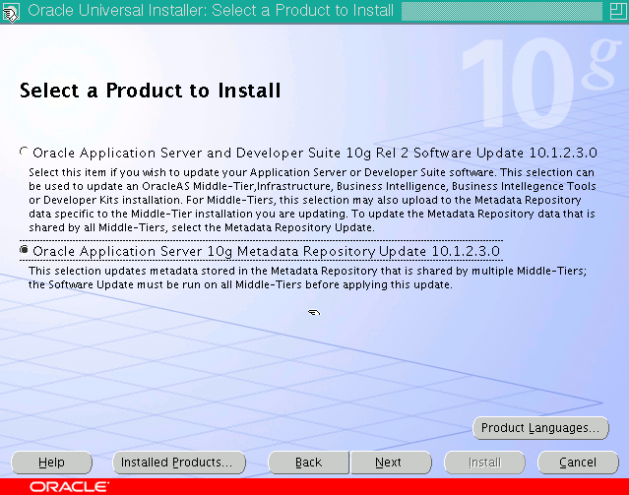Open the Product Languages dialog
This screenshot has height=495, width=629.
pos(540,428)
